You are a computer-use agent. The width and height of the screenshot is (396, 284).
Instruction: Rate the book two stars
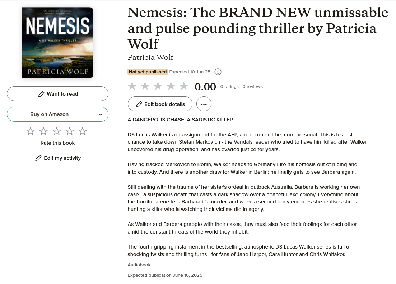click(43, 131)
